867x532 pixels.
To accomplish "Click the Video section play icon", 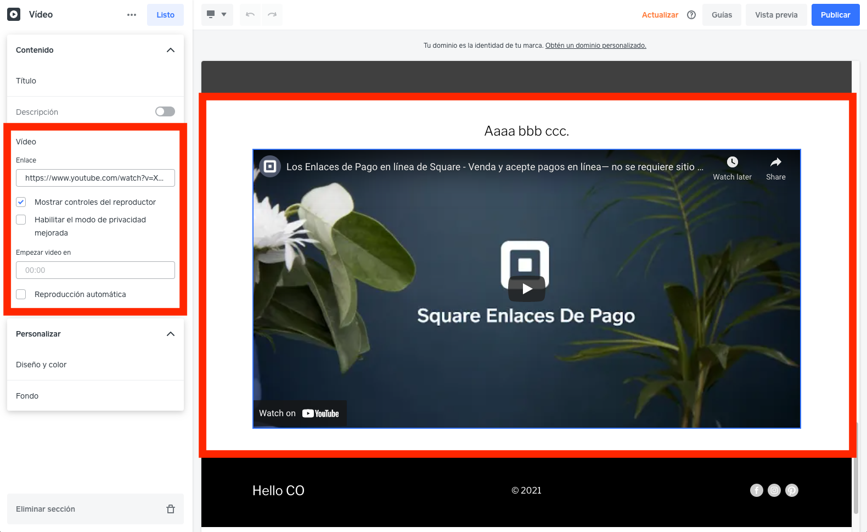I will [x=14, y=14].
